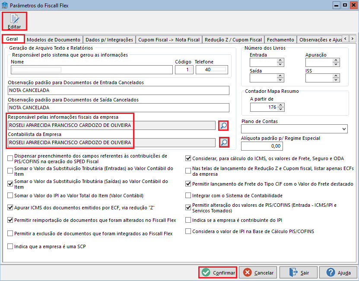Toggle Considera valor de IPI na Base PIS/COFINS
359x281 pixels.
(188, 231)
